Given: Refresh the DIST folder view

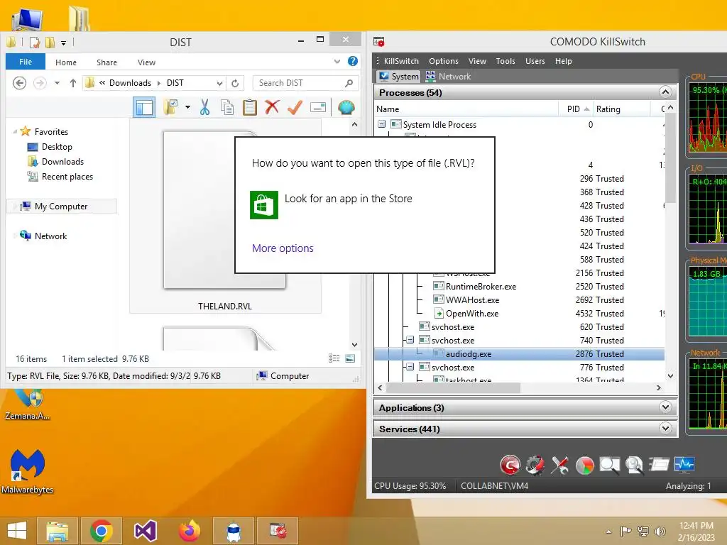Looking at the screenshot, I should coord(235,84).
